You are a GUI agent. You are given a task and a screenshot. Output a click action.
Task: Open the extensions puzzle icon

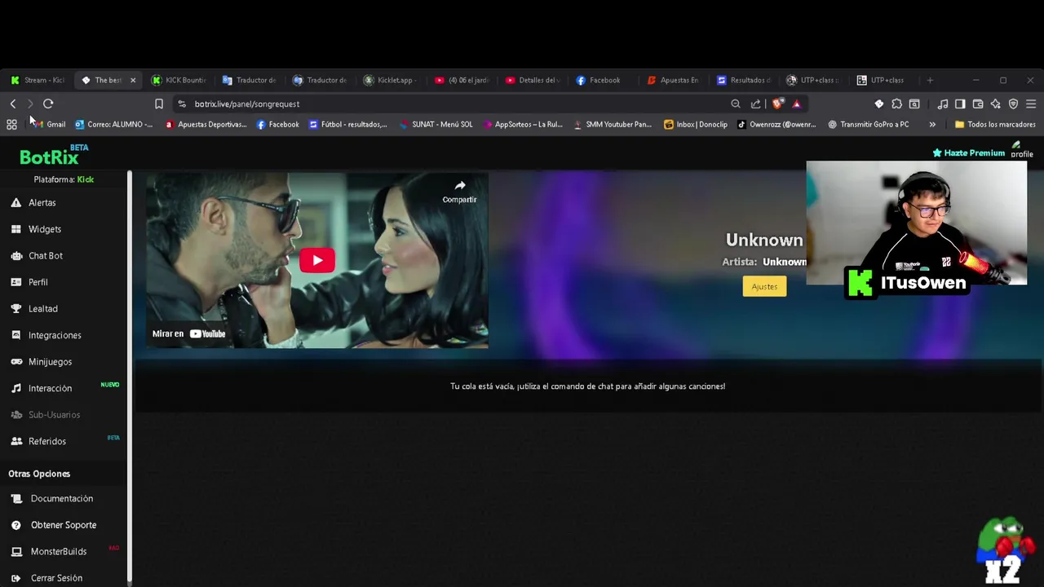point(896,104)
